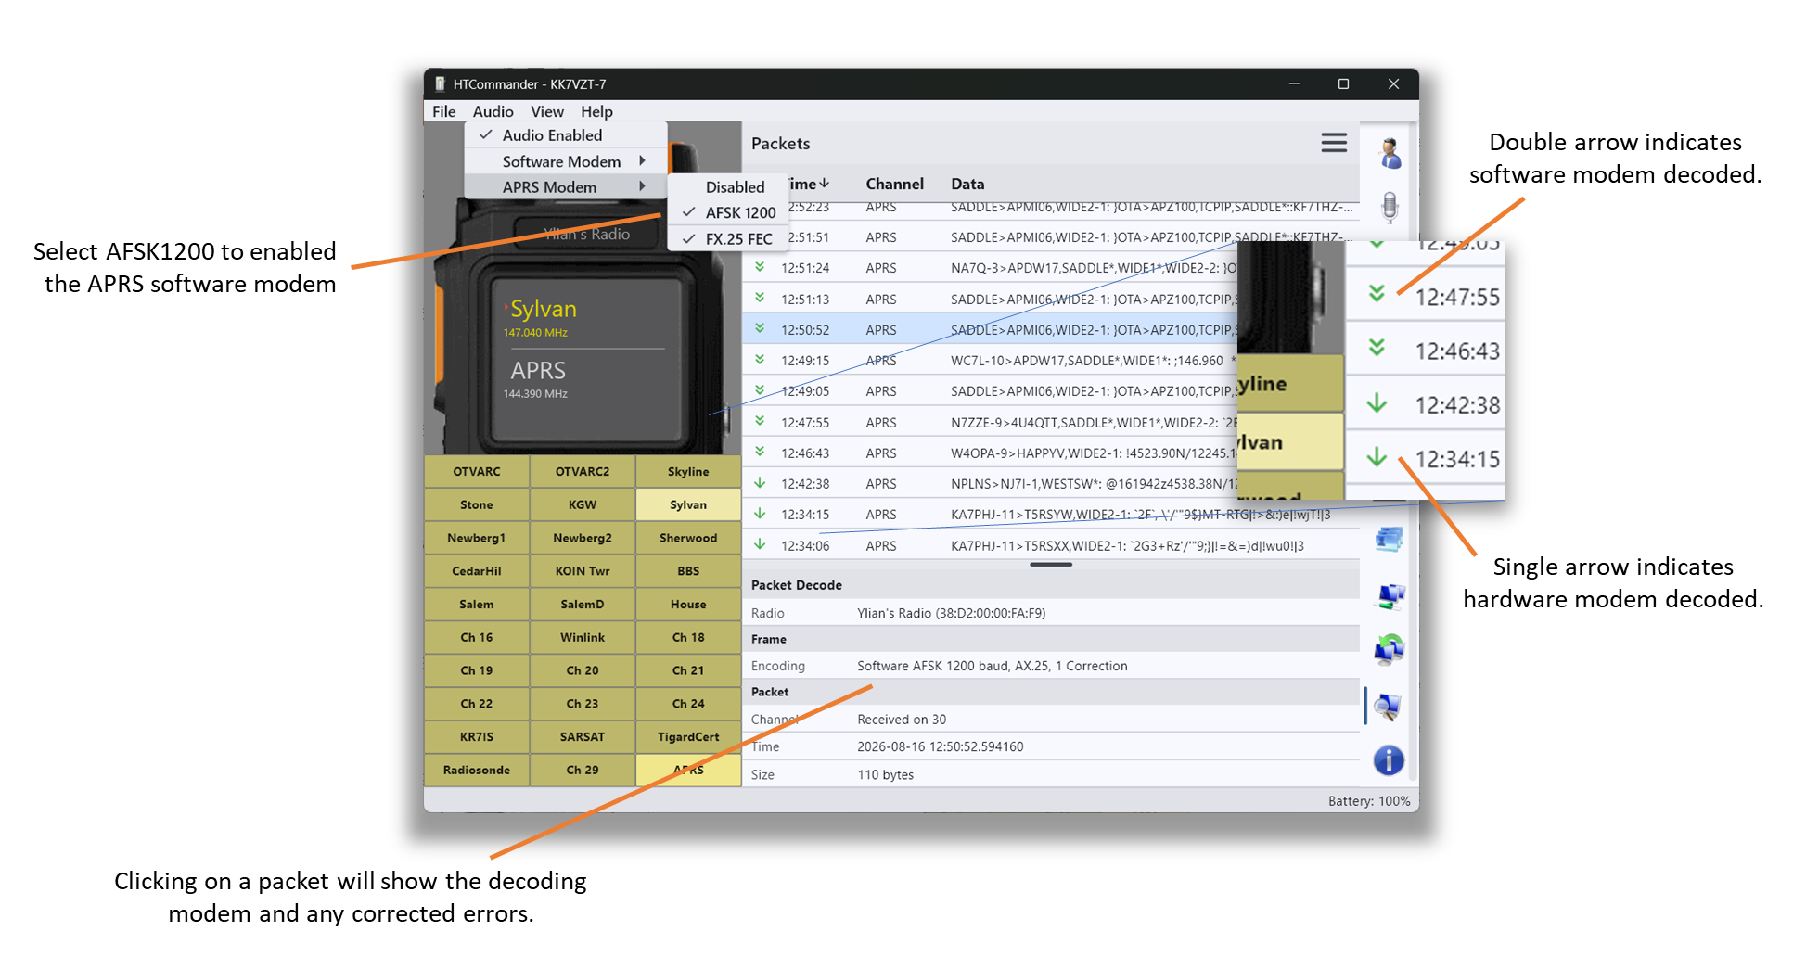Toggle Audio Enabled menu option
Image resolution: width=1806 pixels, height=969 pixels.
[x=565, y=135]
